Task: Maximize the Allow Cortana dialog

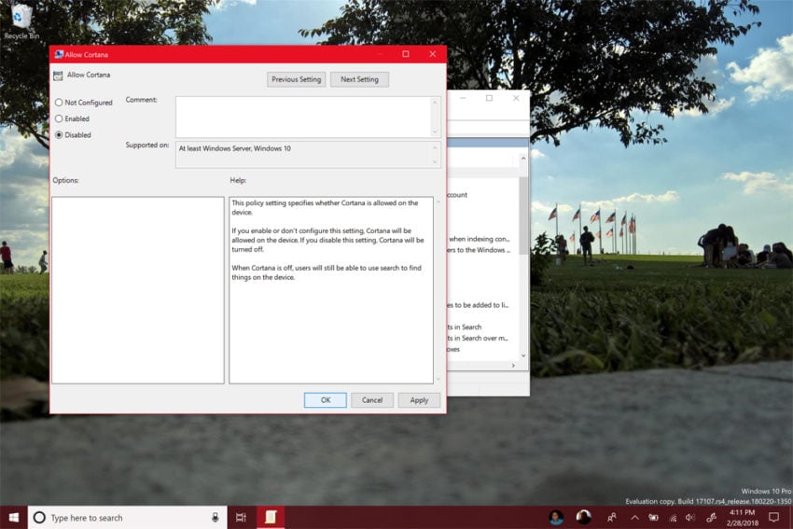Action: 406,54
